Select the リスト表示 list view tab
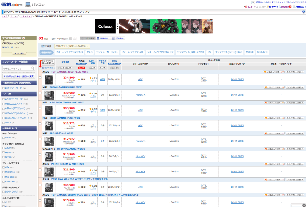The height and width of the screenshot is (207, 308). tap(88, 39)
